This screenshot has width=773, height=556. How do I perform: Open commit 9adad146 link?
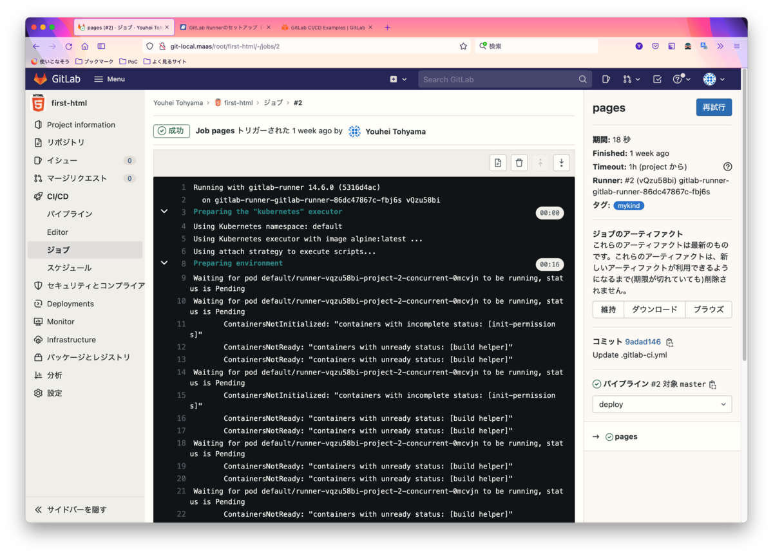pyautogui.click(x=643, y=342)
